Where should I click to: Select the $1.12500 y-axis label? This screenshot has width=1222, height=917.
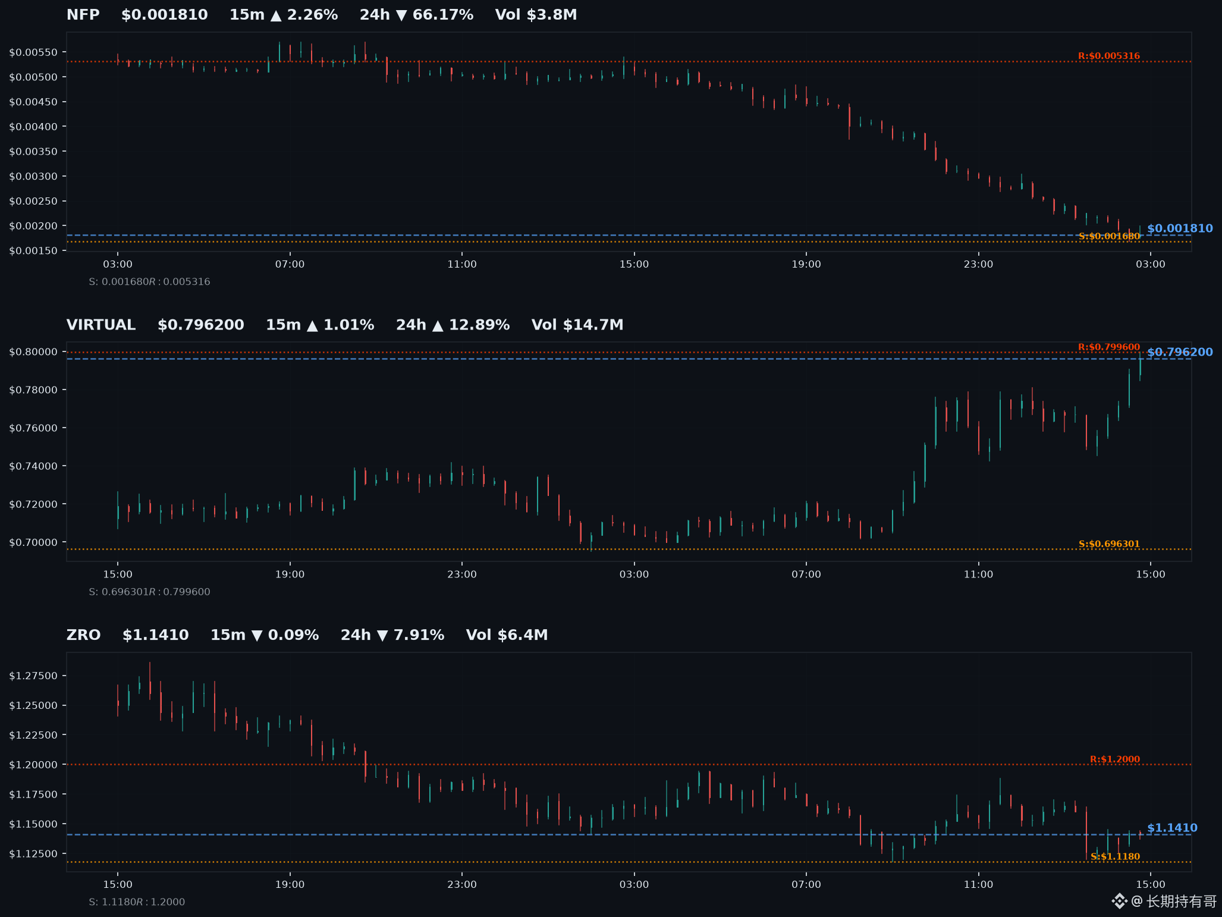[33, 855]
